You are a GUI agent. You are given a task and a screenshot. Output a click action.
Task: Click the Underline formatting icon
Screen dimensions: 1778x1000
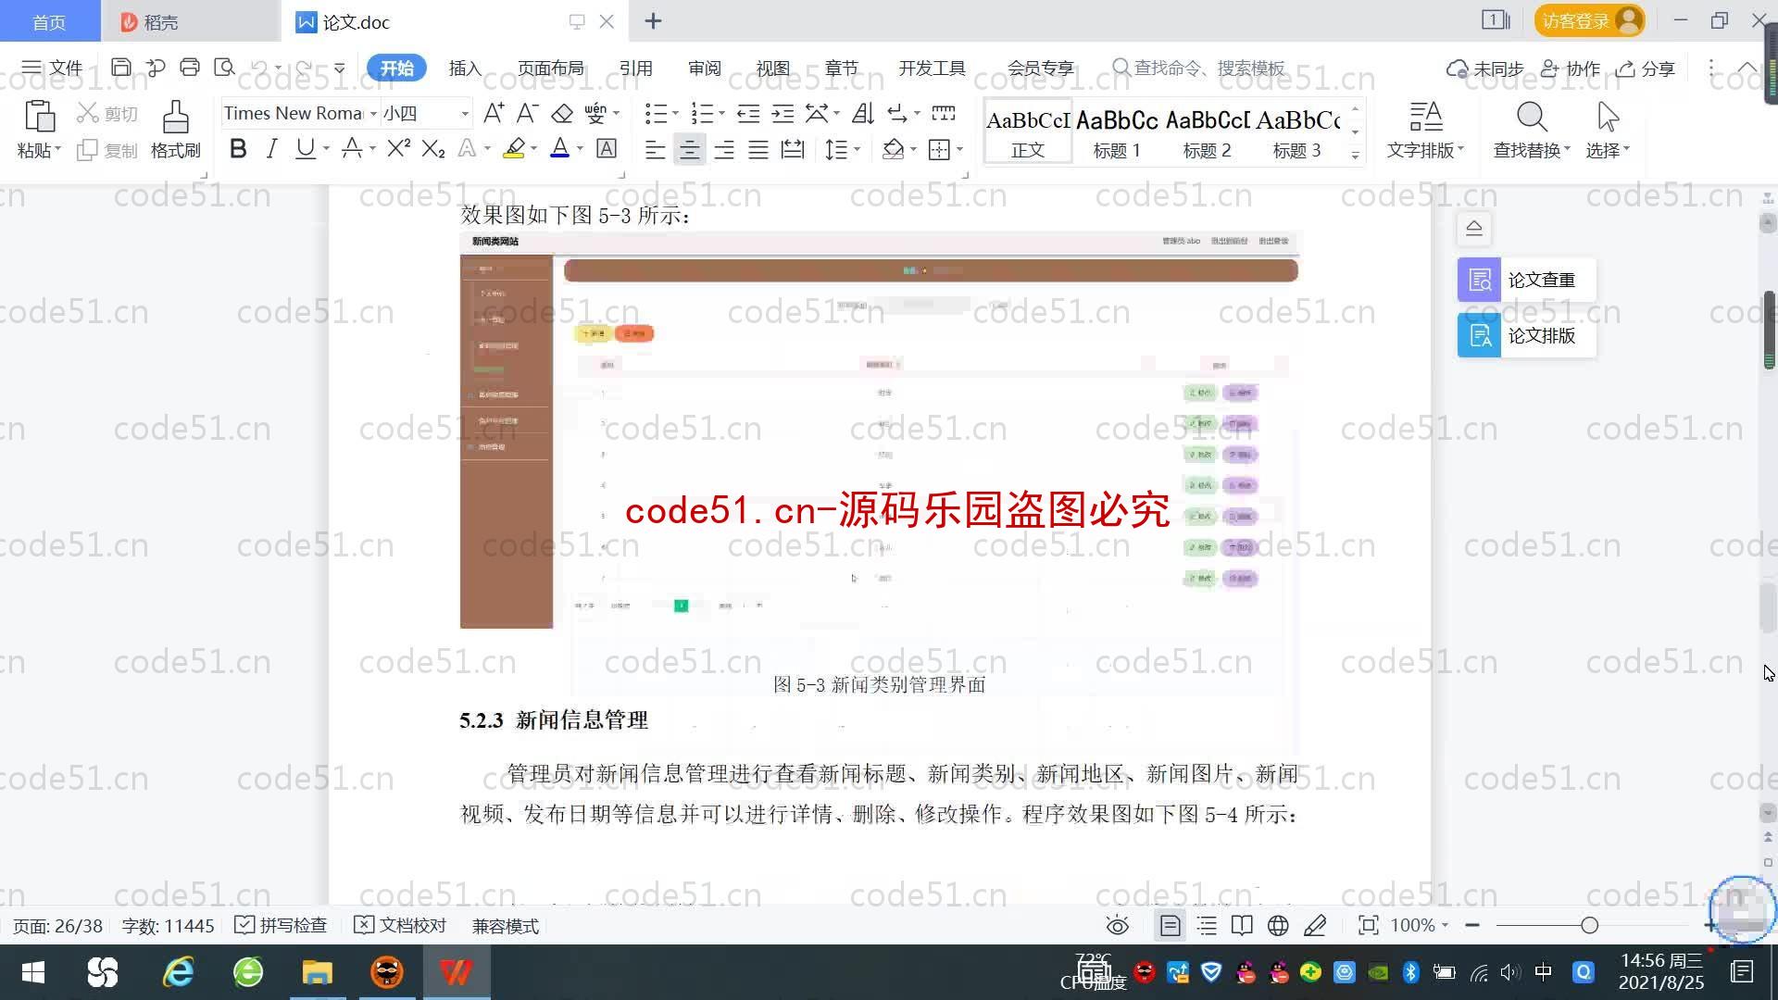click(x=306, y=149)
